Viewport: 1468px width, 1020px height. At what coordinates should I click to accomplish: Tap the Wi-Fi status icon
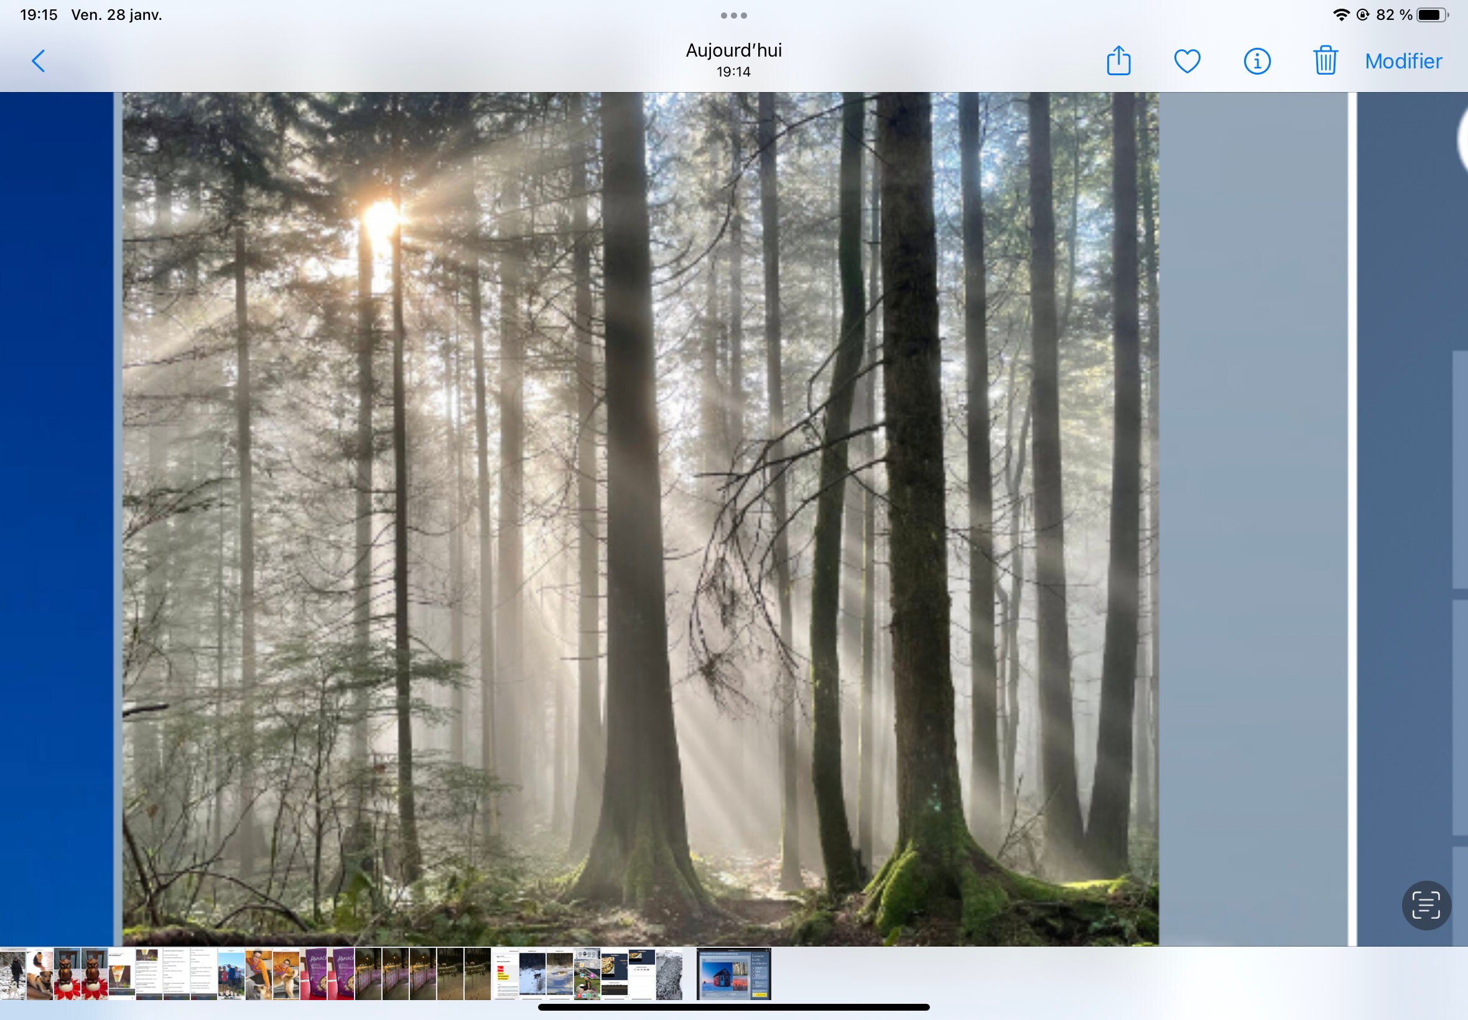click(x=1341, y=15)
